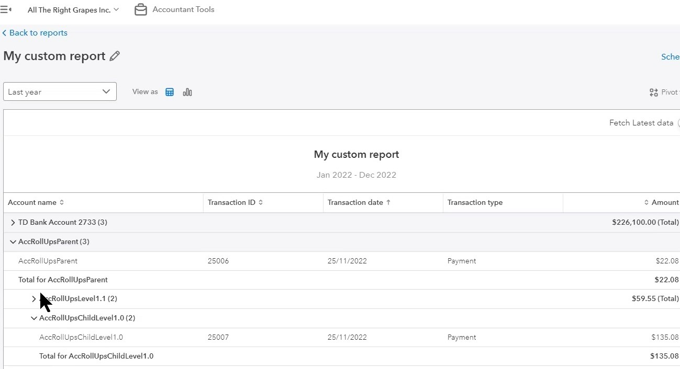Switch report to chart view
This screenshot has height=369, width=680.
pyautogui.click(x=187, y=91)
